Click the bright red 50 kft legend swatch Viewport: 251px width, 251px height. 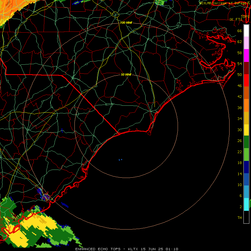pos(246,80)
